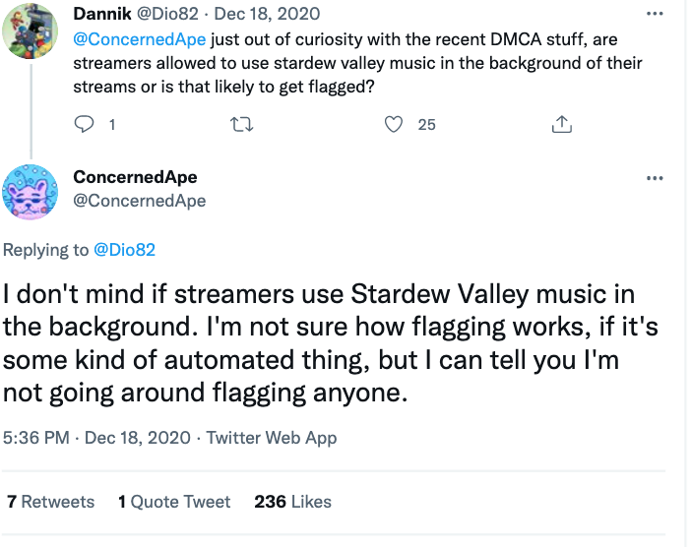691x547 pixels.
Task: Click the @Dio82 reply-to link
Action: click(124, 250)
